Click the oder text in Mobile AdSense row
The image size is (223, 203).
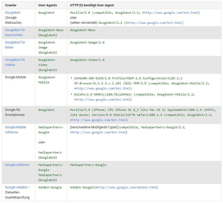(x=42, y=142)
